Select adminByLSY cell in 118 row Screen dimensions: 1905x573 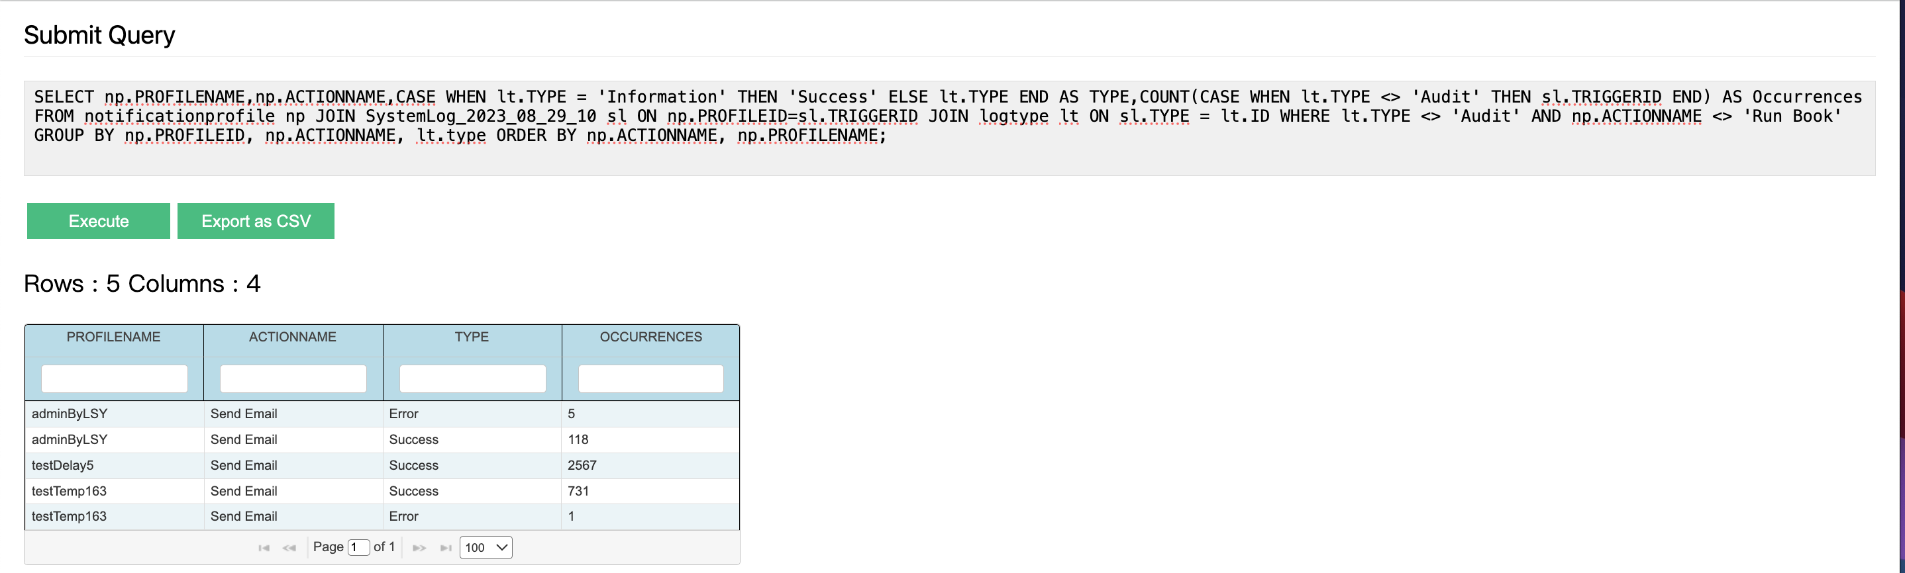[115, 439]
